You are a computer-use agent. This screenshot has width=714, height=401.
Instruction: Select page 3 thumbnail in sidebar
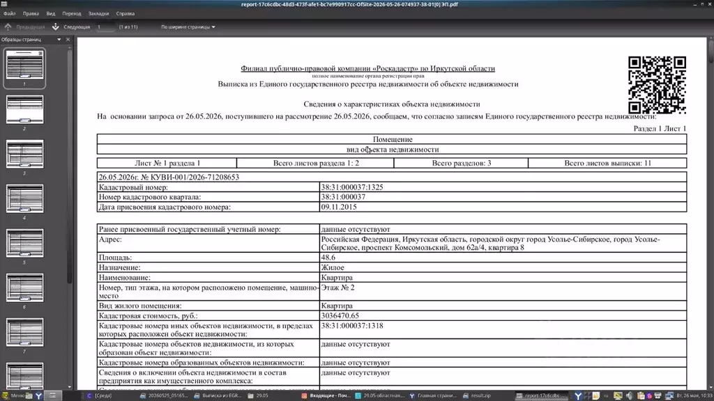coord(25,154)
